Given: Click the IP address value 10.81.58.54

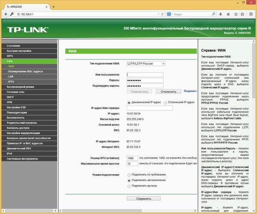Looking at the screenshot, I should click(x=133, y=113).
